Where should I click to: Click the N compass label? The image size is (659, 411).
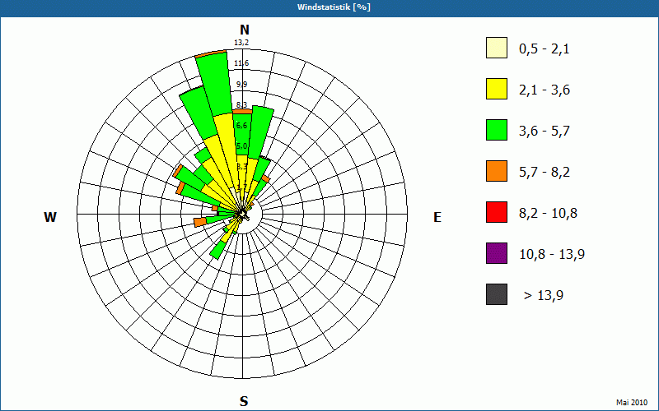pyautogui.click(x=244, y=30)
